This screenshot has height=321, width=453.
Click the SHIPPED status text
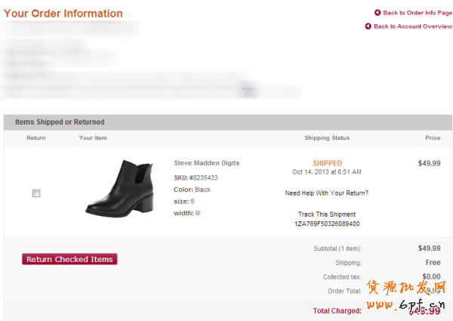pyautogui.click(x=327, y=163)
